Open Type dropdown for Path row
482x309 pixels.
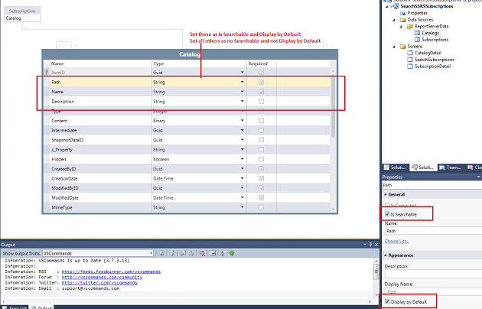point(243,82)
